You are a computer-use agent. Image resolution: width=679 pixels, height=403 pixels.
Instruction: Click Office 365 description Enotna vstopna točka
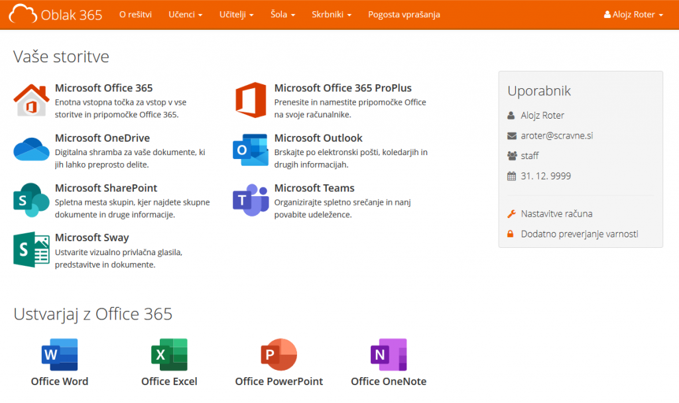[121, 108]
